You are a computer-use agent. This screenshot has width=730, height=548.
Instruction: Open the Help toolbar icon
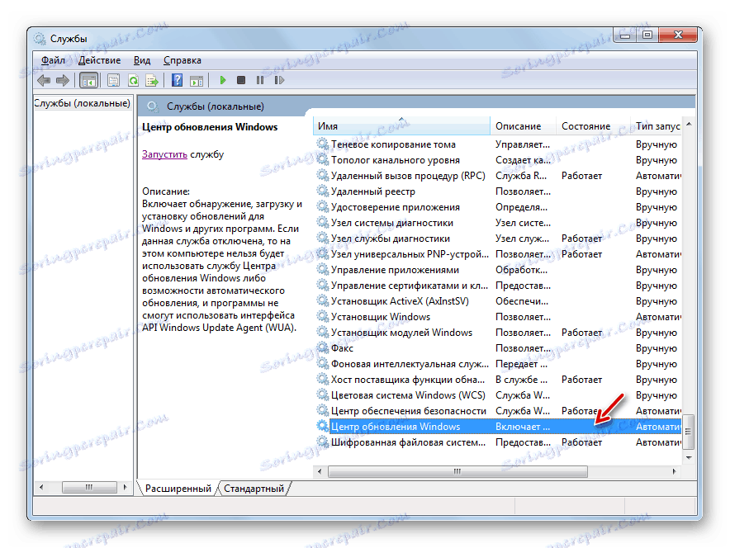(x=177, y=81)
